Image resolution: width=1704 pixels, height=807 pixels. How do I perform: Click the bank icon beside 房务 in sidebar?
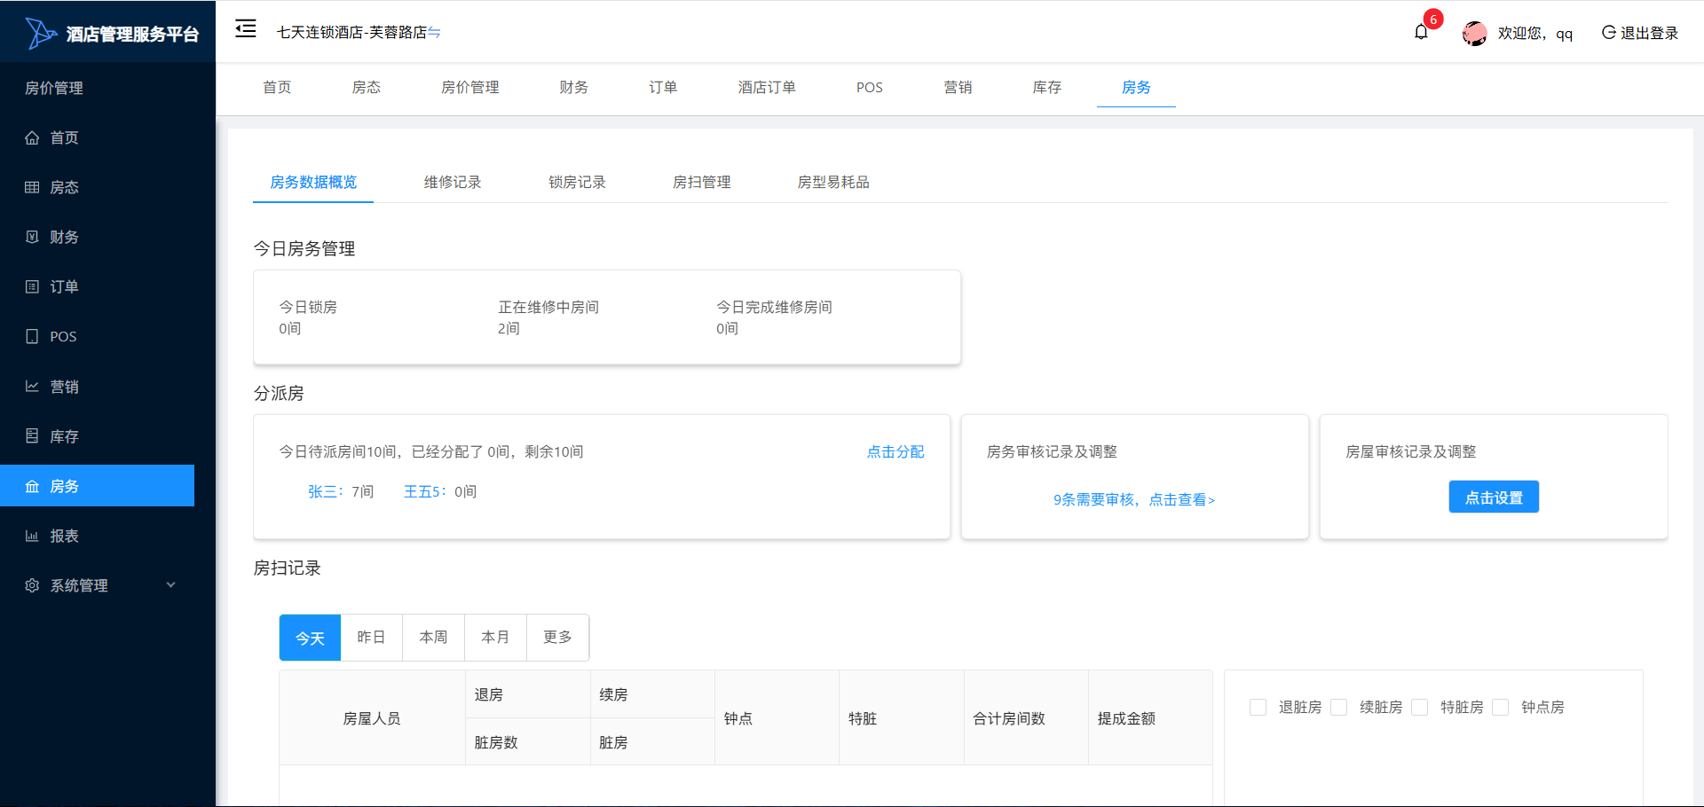32,486
